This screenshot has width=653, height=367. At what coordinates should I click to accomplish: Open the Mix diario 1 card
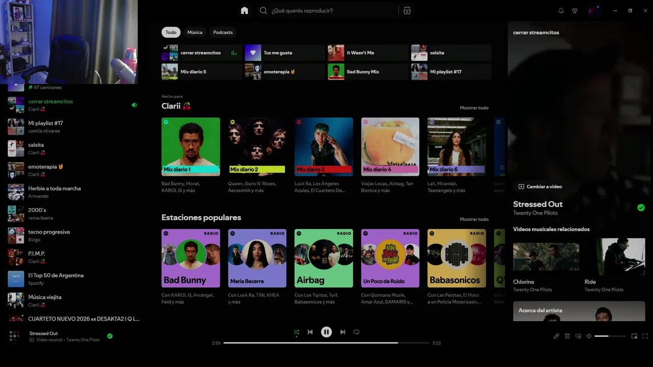point(191,155)
